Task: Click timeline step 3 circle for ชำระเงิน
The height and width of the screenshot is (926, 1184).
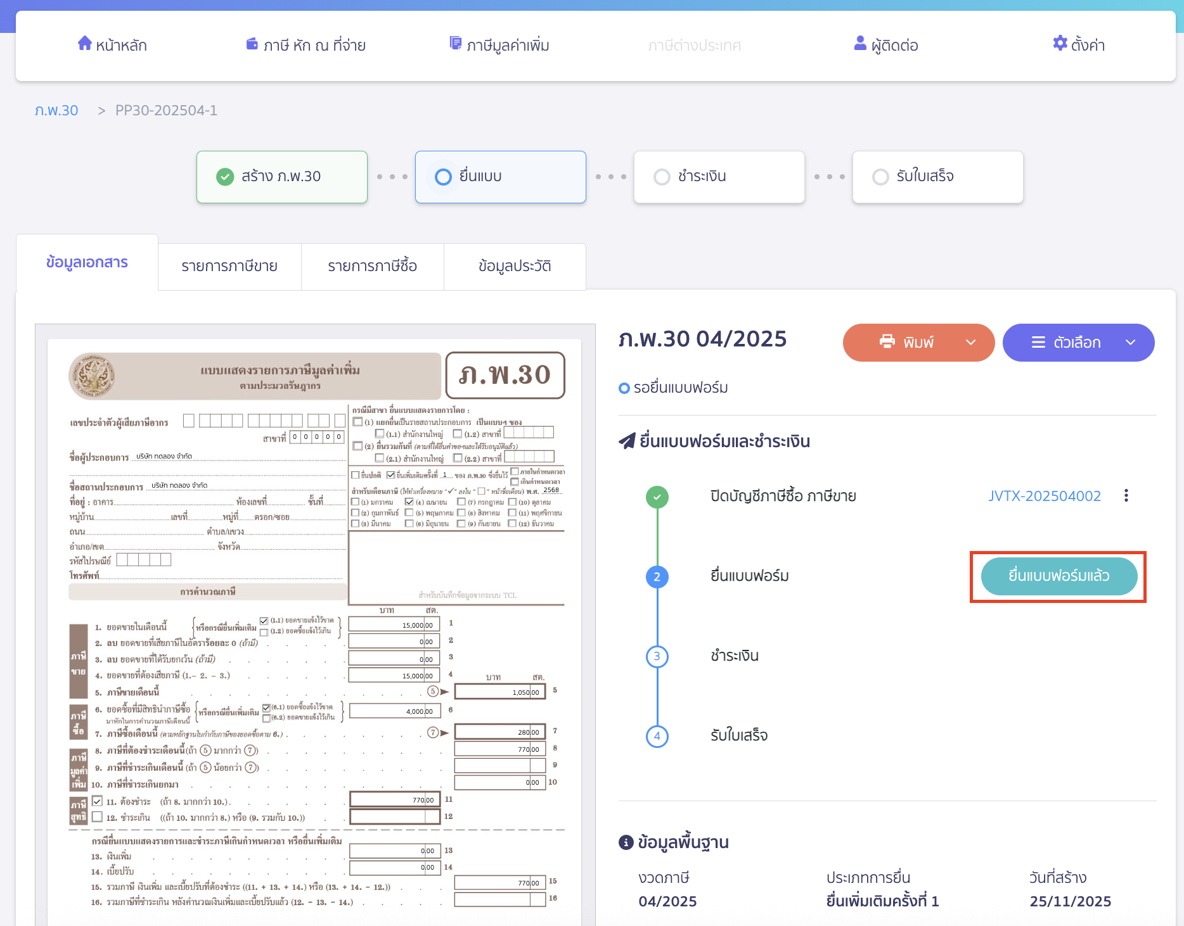Action: click(657, 656)
